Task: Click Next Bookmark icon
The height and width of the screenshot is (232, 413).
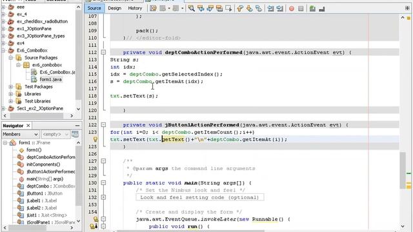Action: tap(249, 8)
